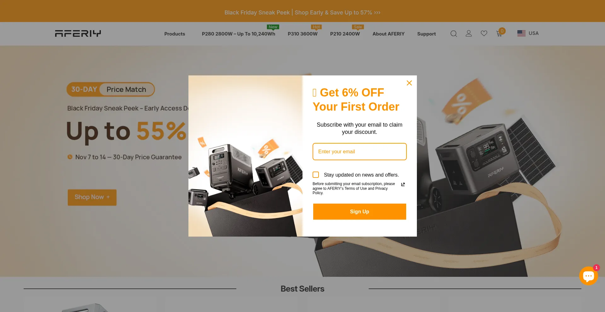Open the Terms external link icon
Screen dimensions: 605x312
(x=403, y=184)
